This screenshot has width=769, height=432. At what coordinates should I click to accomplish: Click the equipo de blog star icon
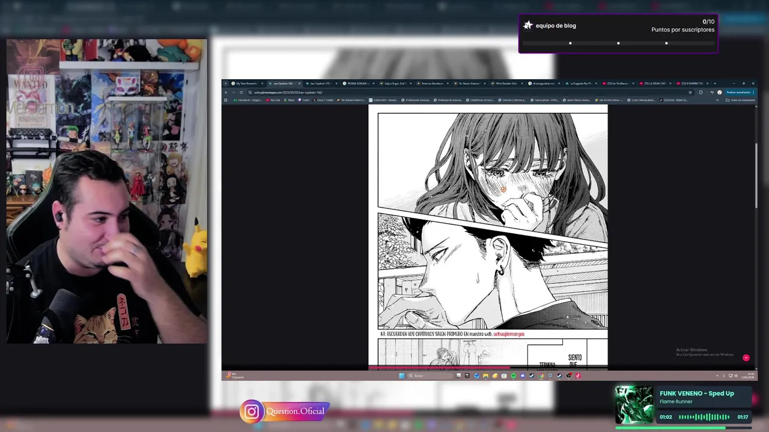pyautogui.click(x=528, y=25)
